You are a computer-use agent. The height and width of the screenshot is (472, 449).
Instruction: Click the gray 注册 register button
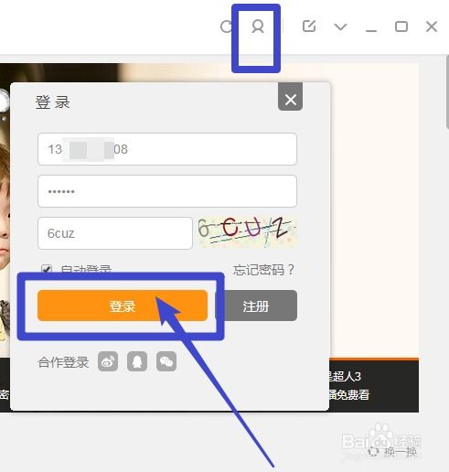[256, 306]
